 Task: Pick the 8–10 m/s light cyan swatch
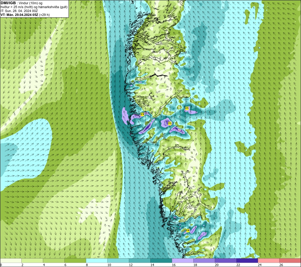97,260
